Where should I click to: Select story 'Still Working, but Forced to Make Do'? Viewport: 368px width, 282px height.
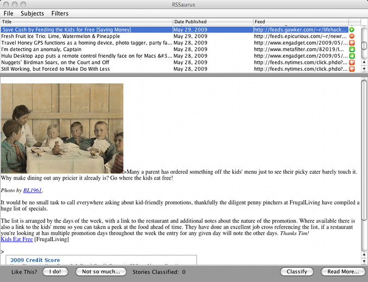87,69
